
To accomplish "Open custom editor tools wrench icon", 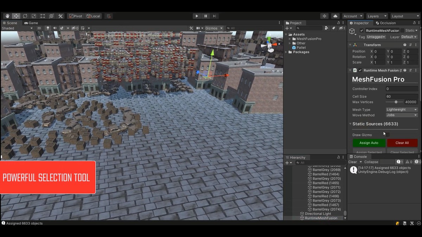I will click(x=60, y=16).
